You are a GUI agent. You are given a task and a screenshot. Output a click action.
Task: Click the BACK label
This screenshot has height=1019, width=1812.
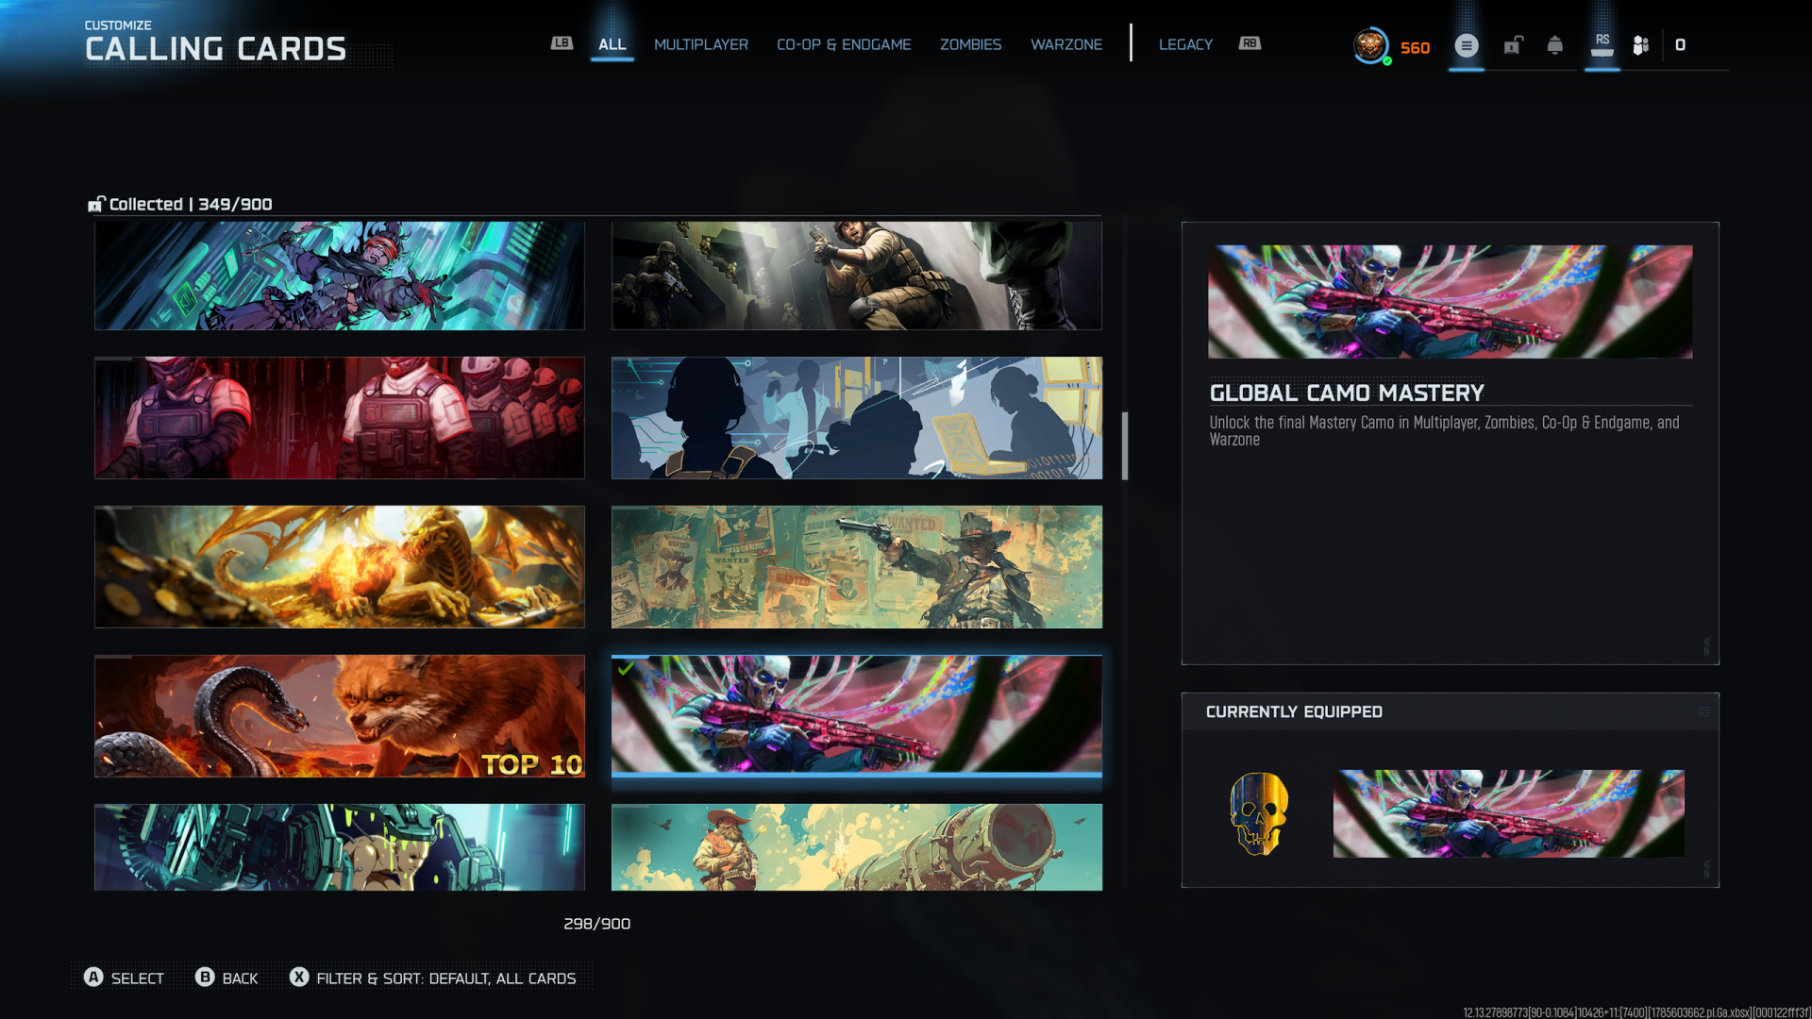tap(240, 978)
